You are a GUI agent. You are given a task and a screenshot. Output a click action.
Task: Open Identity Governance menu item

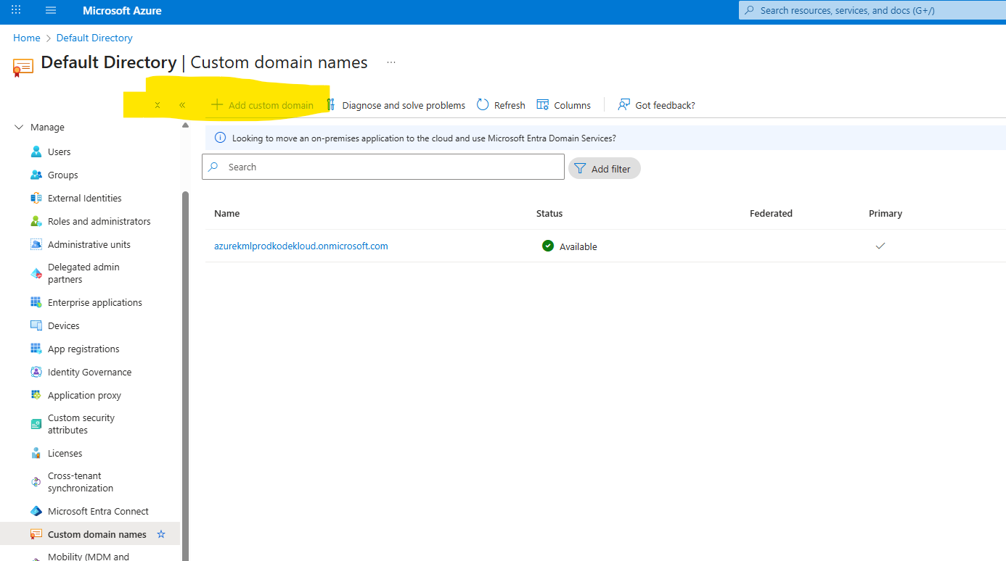[90, 372]
